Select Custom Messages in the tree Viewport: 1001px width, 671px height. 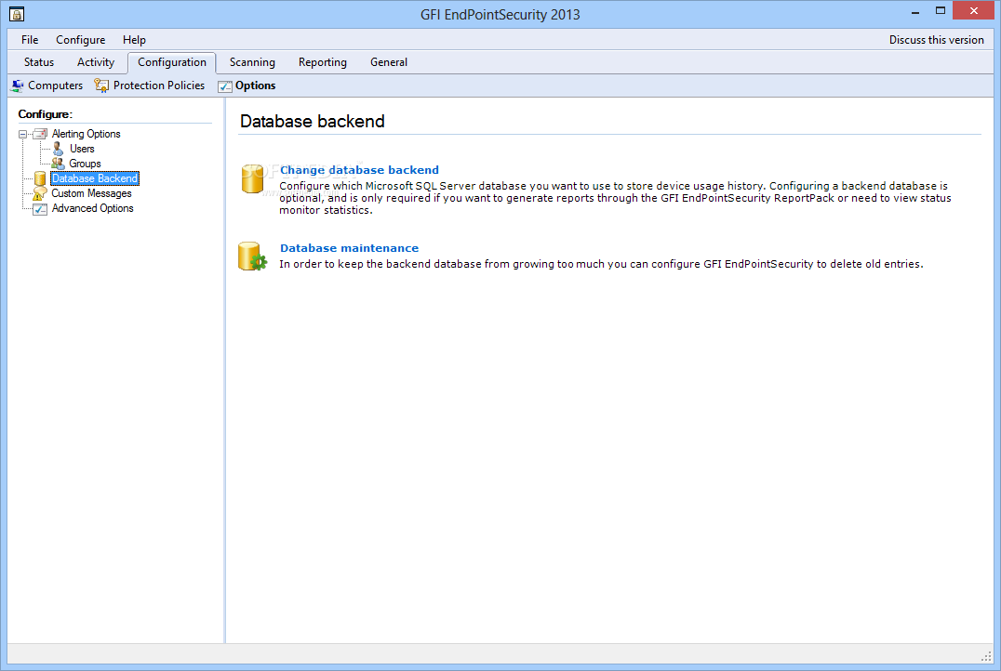pos(91,193)
